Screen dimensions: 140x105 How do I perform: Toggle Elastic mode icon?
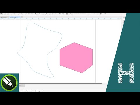[67, 14]
